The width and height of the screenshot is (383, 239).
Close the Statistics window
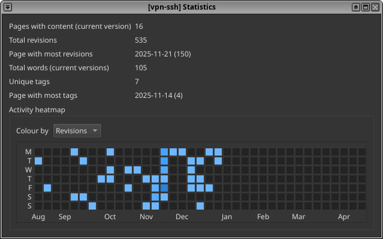[x=375, y=7]
